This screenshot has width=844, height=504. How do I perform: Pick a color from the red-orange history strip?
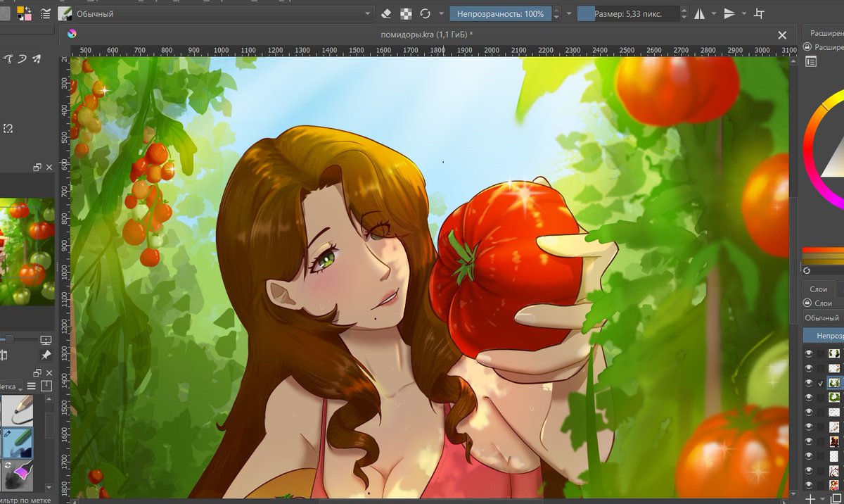[x=823, y=250]
